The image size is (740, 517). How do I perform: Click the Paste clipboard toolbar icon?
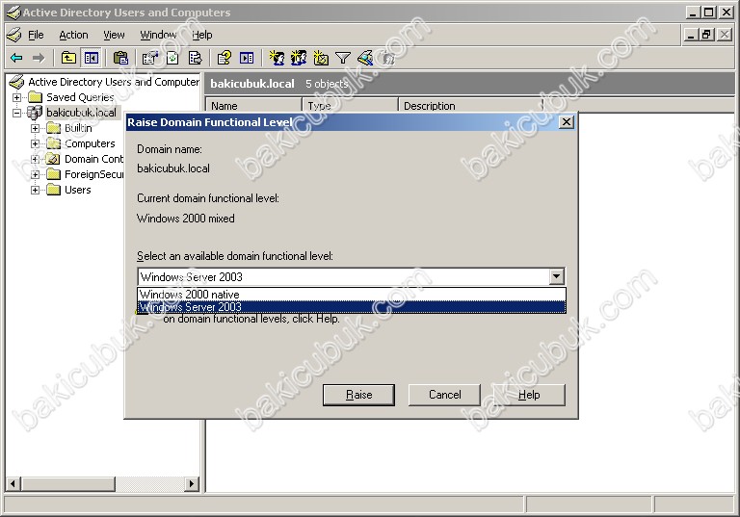tap(120, 58)
